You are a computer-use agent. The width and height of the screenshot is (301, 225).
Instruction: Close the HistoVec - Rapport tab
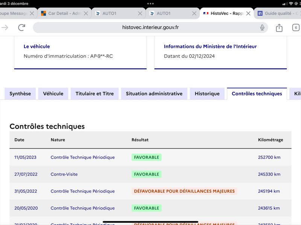(x=248, y=13)
